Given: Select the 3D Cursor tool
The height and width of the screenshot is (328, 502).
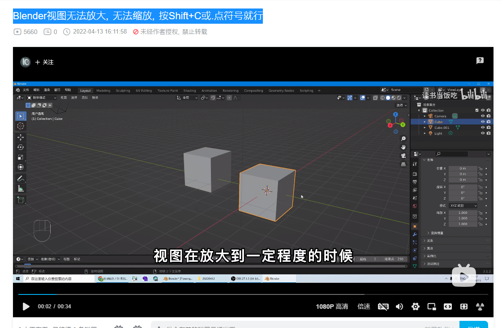Looking at the screenshot, I should click(21, 126).
